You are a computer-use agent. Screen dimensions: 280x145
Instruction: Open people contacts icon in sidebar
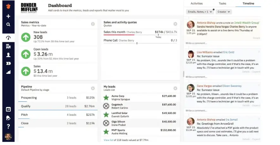point(9,55)
